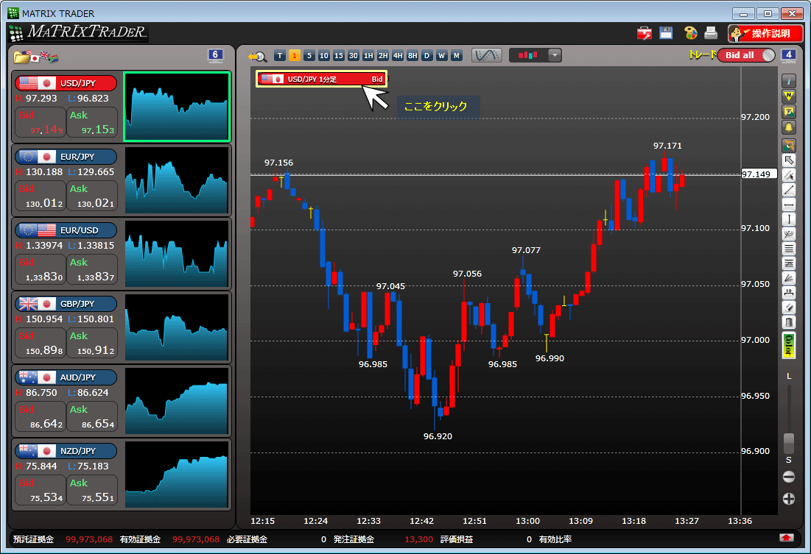Screen dimensions: 811x554
Task: Click the red arrow icon in status bar
Action: (x=786, y=538)
